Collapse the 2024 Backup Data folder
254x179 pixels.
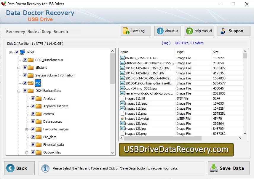point(18,90)
